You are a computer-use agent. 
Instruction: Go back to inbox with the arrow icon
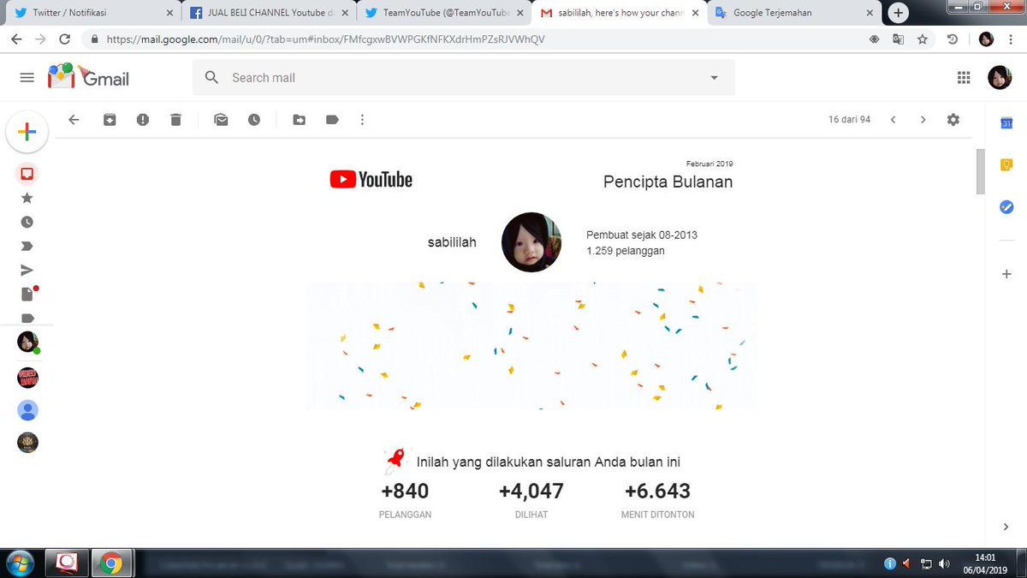(74, 120)
